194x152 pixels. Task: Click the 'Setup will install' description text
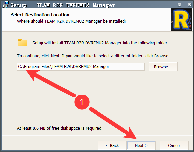[100, 43]
